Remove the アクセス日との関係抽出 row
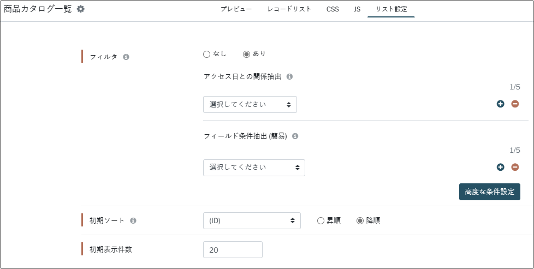The image size is (534, 269). pyautogui.click(x=515, y=104)
